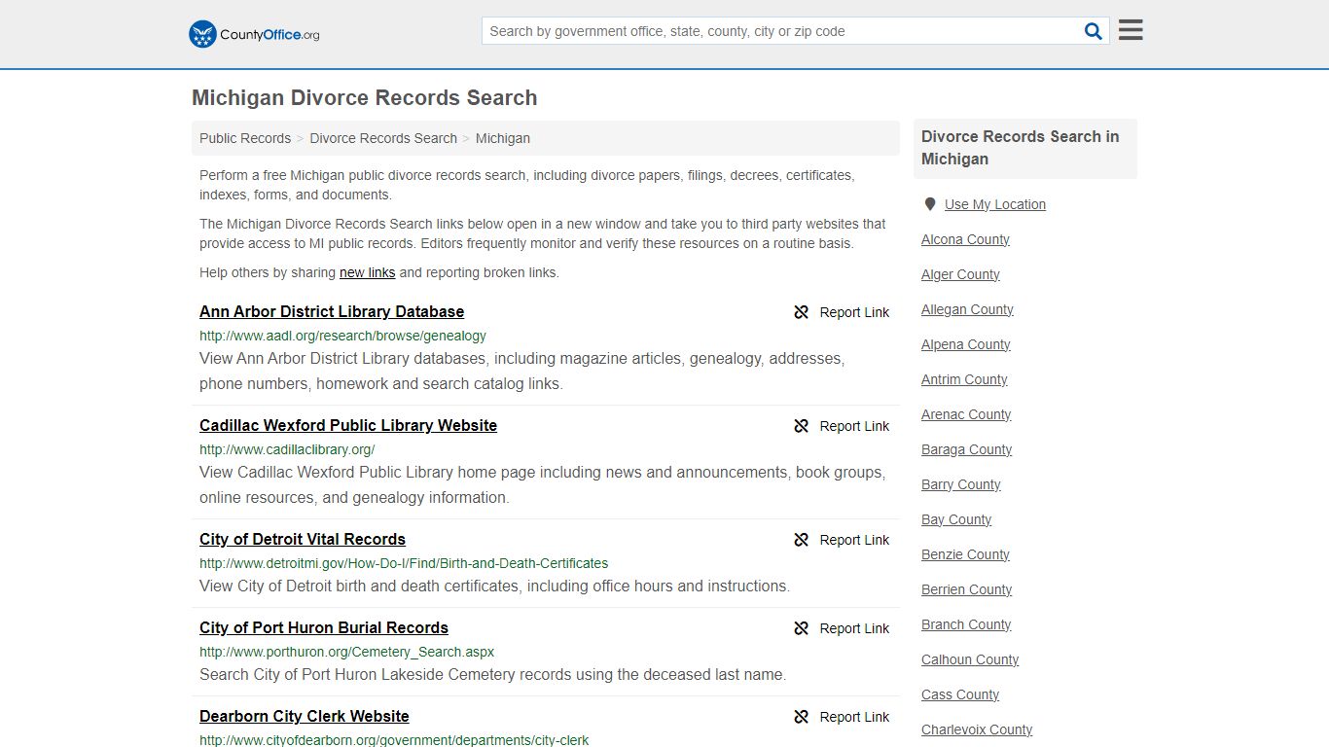Viewport: 1329px width, 747px height.
Task: Go to Divorce Records Search breadcrumb
Action: pos(383,138)
